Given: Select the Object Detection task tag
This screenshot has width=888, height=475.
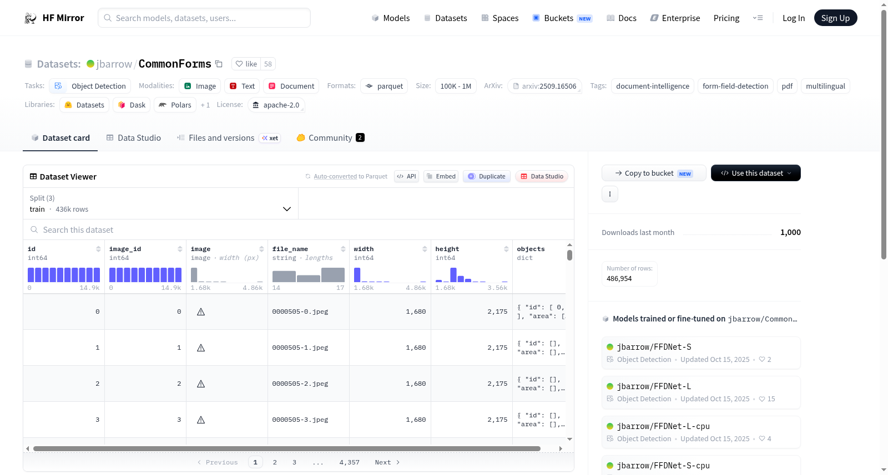Looking at the screenshot, I should pyautogui.click(x=90, y=86).
